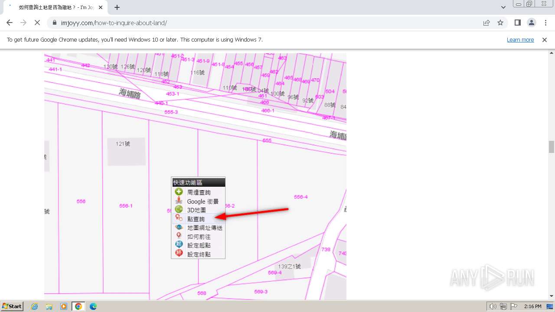Click the 點查詢 marker icon
Image resolution: width=555 pixels, height=312 pixels.
click(x=179, y=218)
